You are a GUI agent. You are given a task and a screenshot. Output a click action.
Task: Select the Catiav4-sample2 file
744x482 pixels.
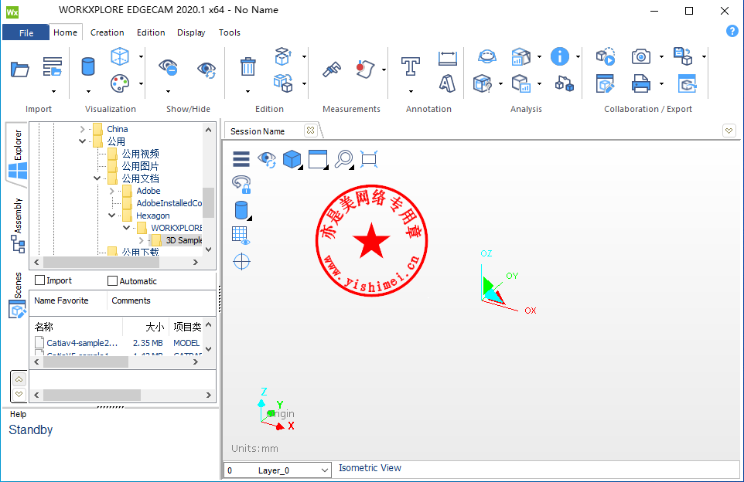click(83, 343)
